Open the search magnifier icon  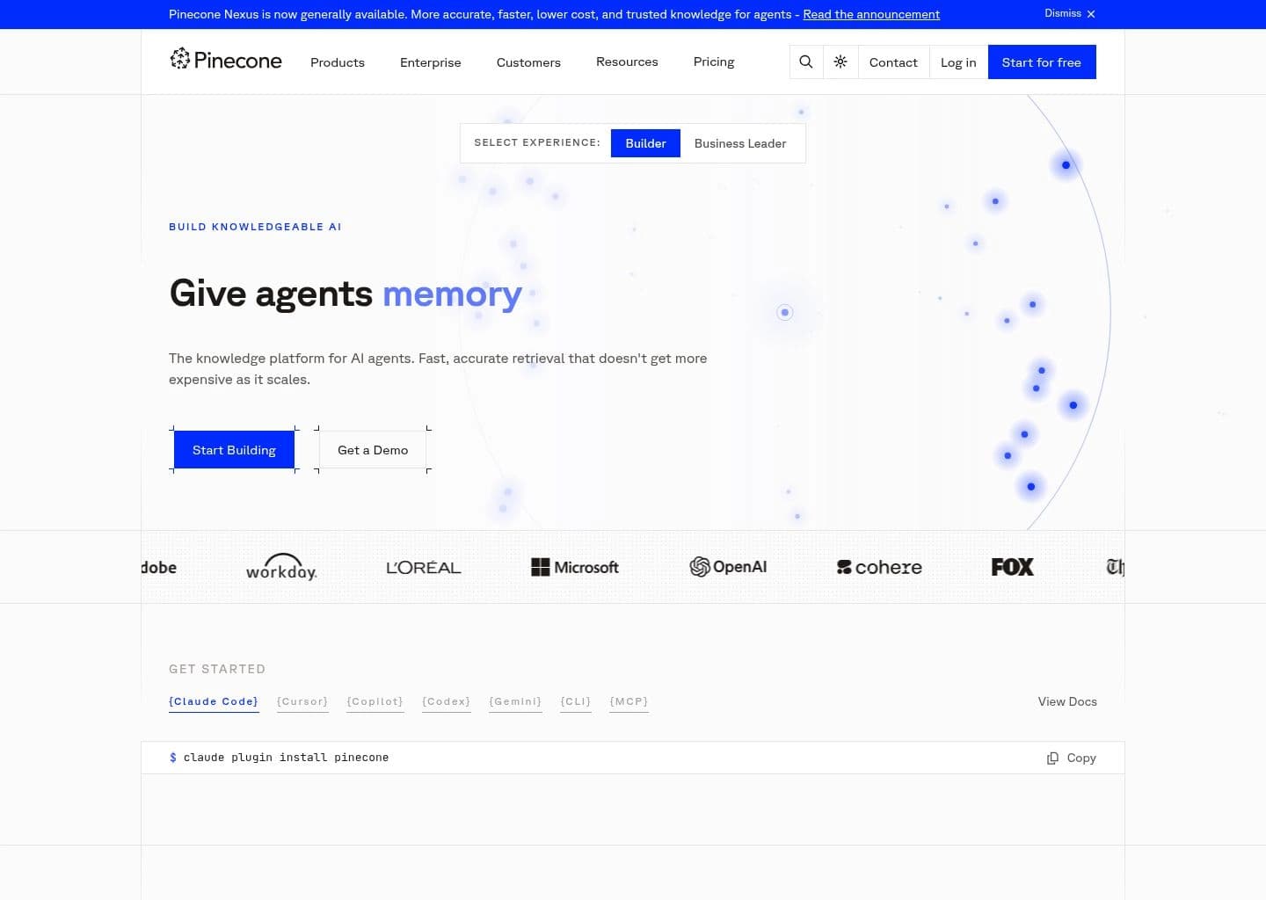point(806,62)
